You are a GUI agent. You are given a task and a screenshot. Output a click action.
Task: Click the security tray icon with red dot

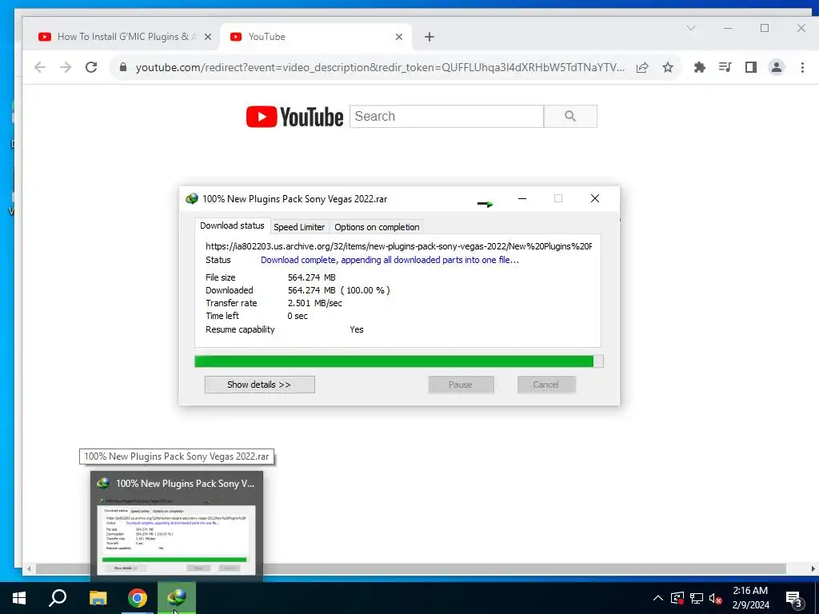coord(677,598)
